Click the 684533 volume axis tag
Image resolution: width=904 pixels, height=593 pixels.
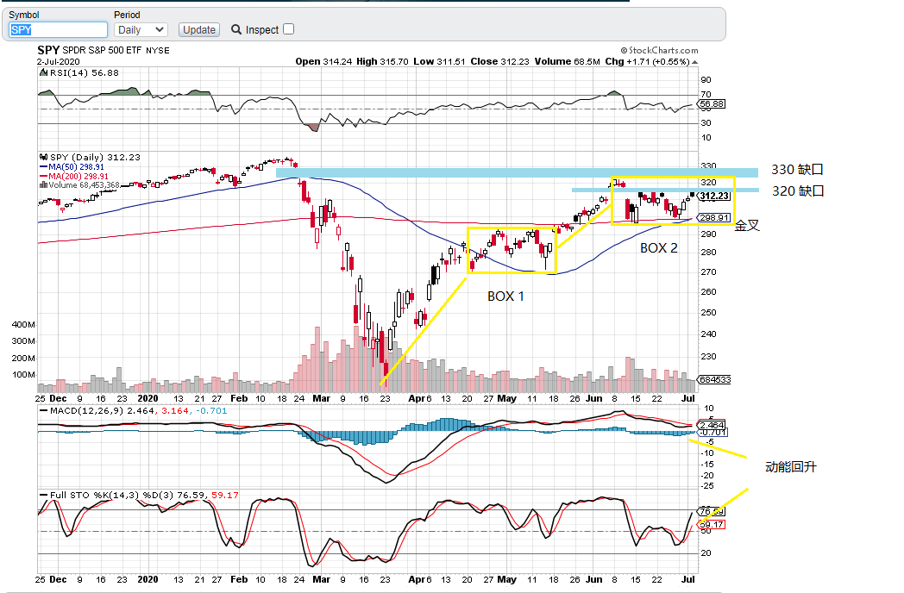tap(715, 380)
